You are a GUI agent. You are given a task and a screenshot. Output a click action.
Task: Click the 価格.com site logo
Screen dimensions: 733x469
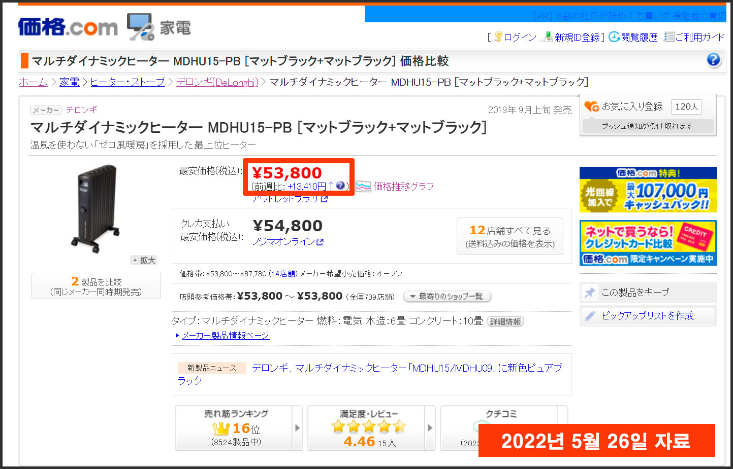coord(68,27)
